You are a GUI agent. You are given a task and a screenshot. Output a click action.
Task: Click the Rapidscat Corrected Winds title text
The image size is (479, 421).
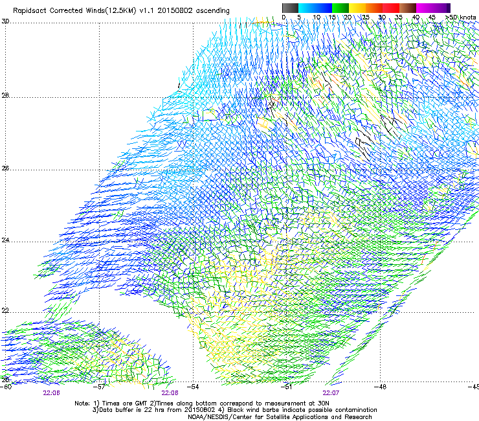coord(121,11)
